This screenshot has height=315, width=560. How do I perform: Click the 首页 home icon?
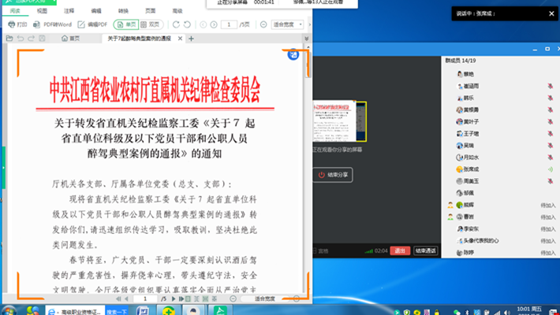(x=71, y=38)
